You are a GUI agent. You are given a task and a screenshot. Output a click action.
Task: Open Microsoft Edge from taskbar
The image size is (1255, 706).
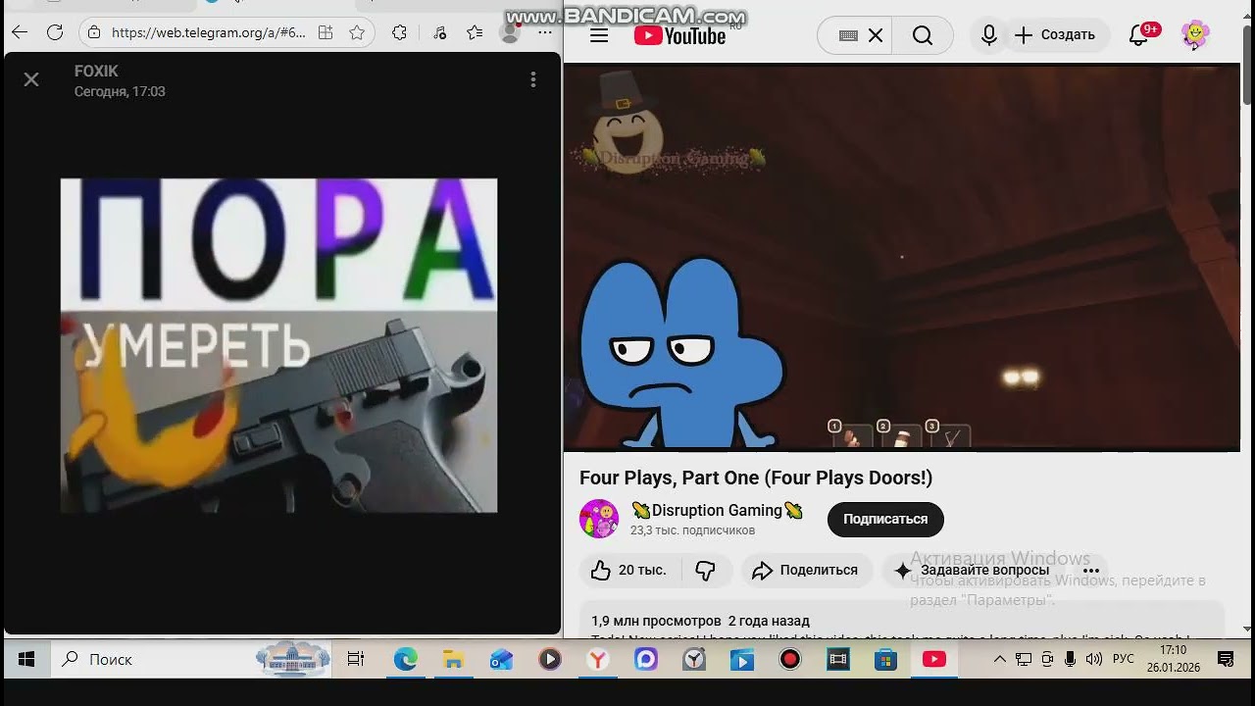[x=405, y=659]
